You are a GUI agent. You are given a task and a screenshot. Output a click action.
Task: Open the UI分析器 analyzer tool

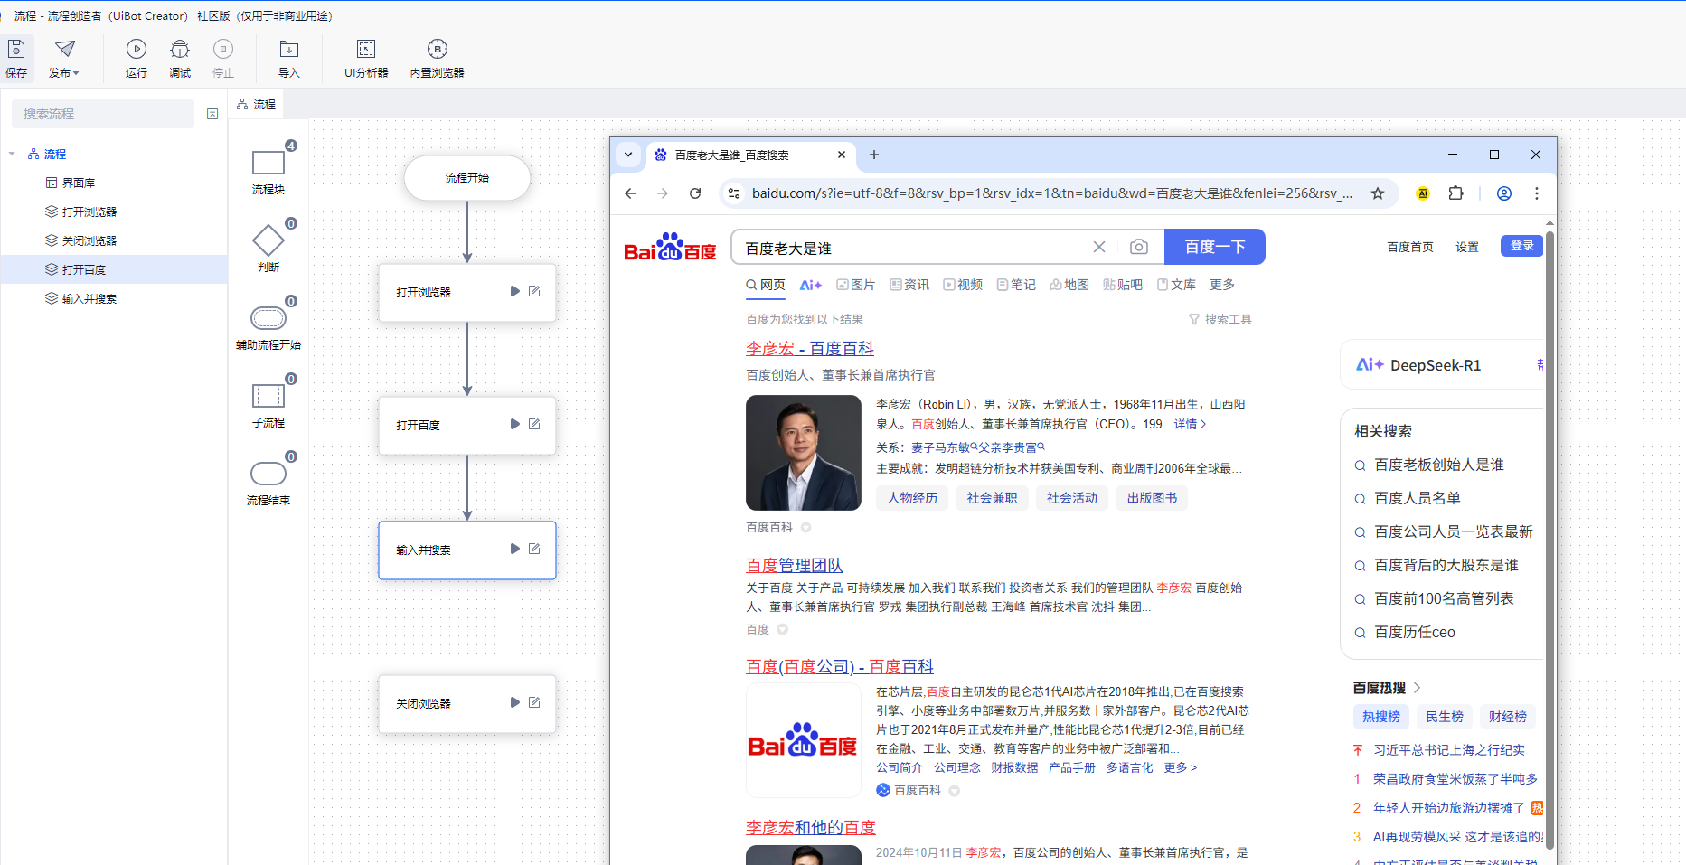point(366,57)
